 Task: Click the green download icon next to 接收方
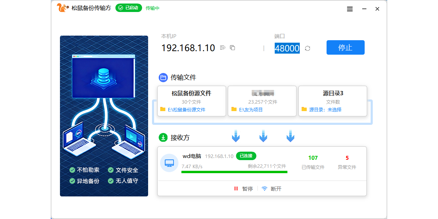[163, 138]
